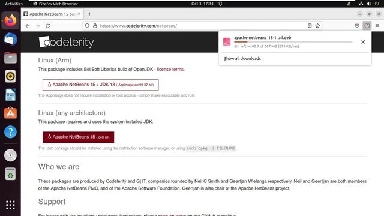Open the Trash in the dock
This screenshot has height=216, width=384.
click(x=10, y=174)
